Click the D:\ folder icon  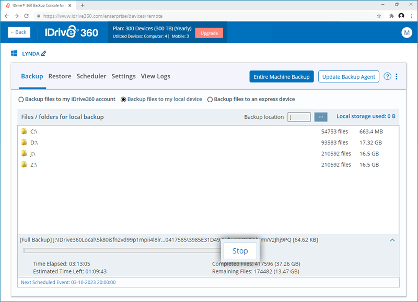24,142
